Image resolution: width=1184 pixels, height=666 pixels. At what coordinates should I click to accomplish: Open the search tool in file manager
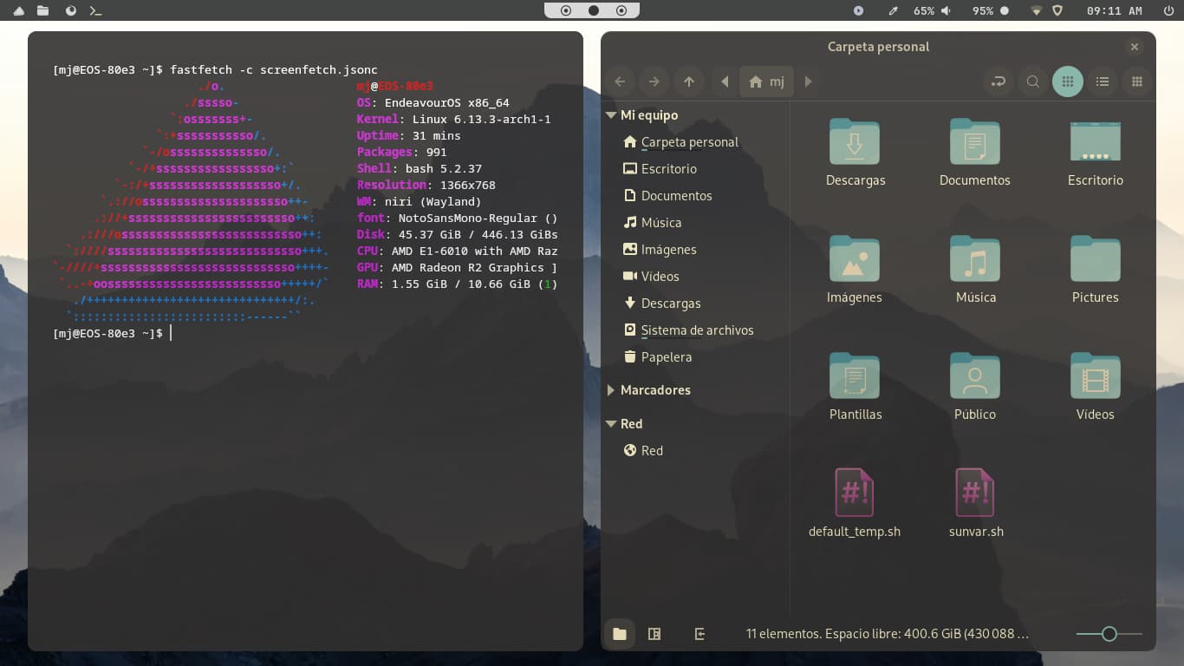point(1033,82)
